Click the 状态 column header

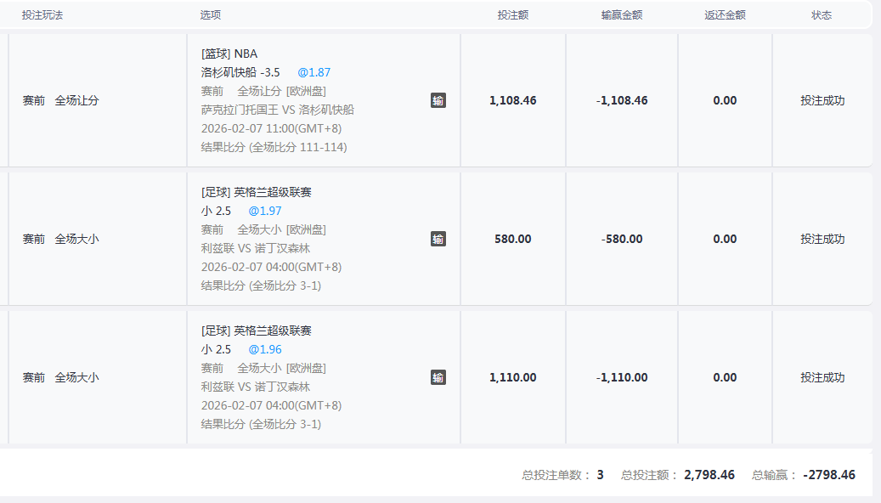pyautogui.click(x=822, y=15)
